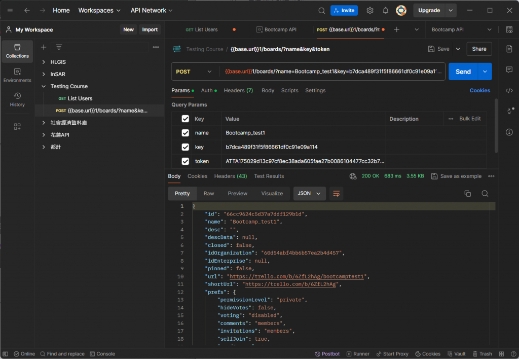The width and height of the screenshot is (519, 359).
Task: Expand the HLGIS collection
Action: click(x=44, y=62)
